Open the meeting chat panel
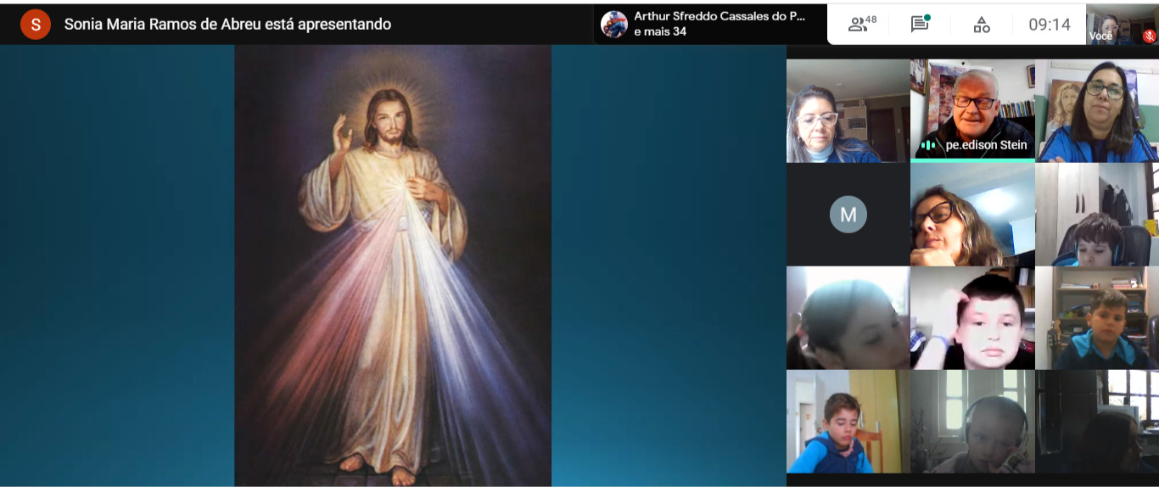This screenshot has height=487, width=1159. tap(920, 24)
